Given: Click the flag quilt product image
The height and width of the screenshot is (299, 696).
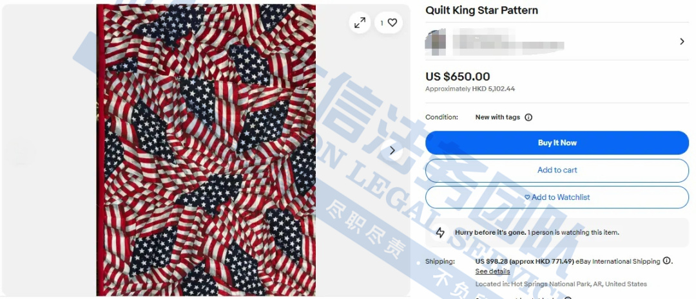Looking at the screenshot, I should click(x=206, y=150).
